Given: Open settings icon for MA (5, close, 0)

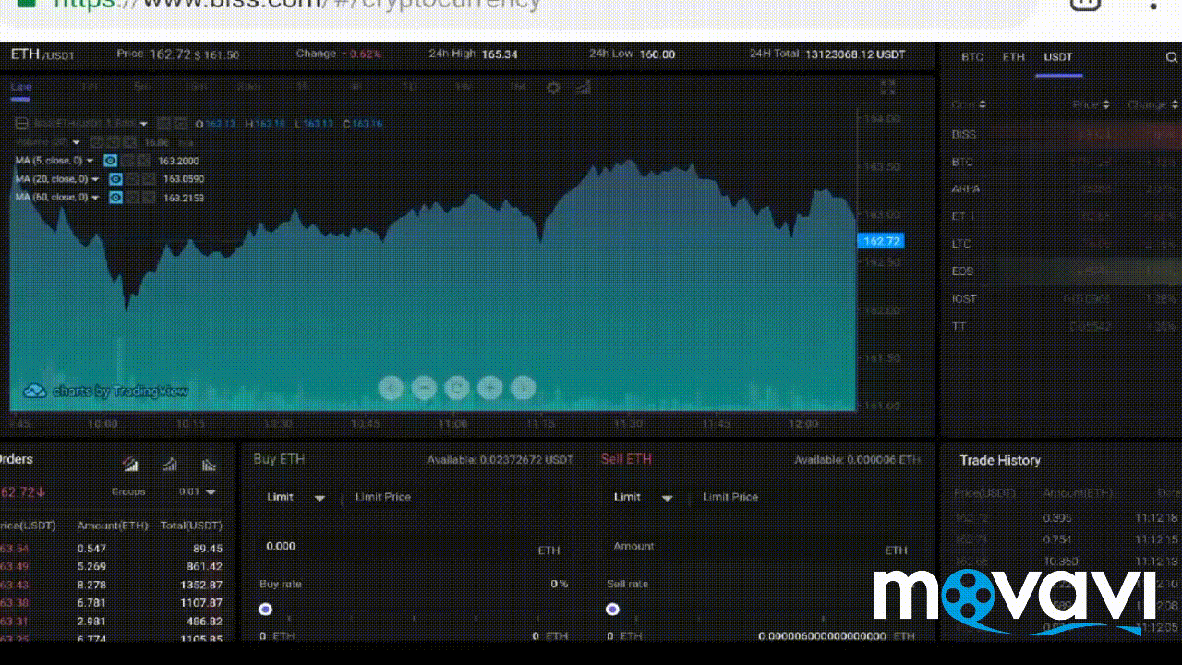Looking at the screenshot, I should [127, 161].
